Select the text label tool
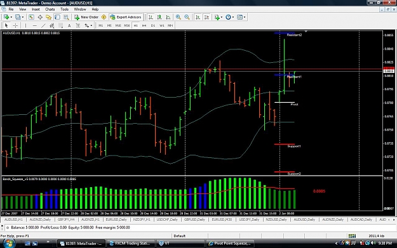Viewport: 397px width, 248px height. 78,25
